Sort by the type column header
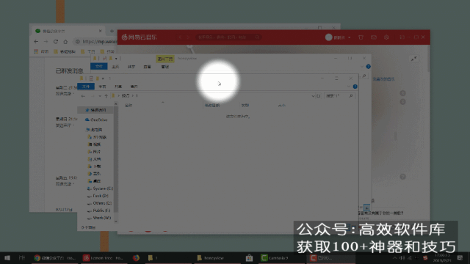This screenshot has width=470, height=264. point(245,106)
